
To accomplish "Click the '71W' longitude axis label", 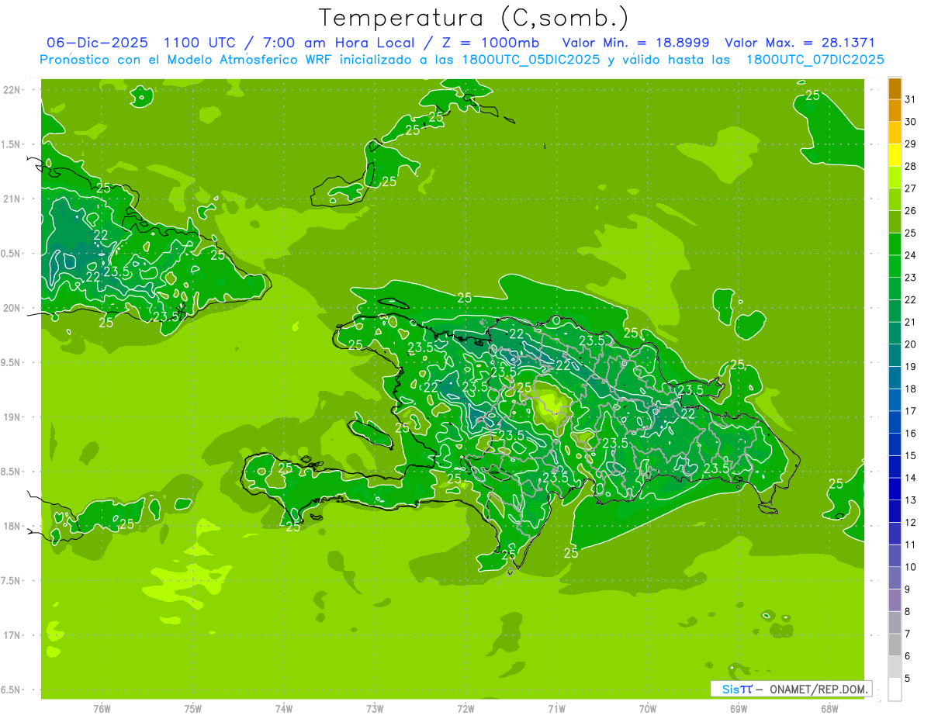I will click(x=556, y=708).
